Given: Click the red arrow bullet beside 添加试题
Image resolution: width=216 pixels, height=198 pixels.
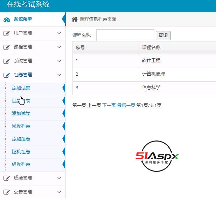Looking at the screenshot, I should pos(5,88).
